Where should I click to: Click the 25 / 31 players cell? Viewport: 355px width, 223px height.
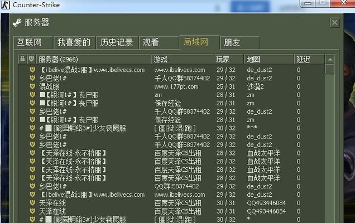(x=226, y=86)
